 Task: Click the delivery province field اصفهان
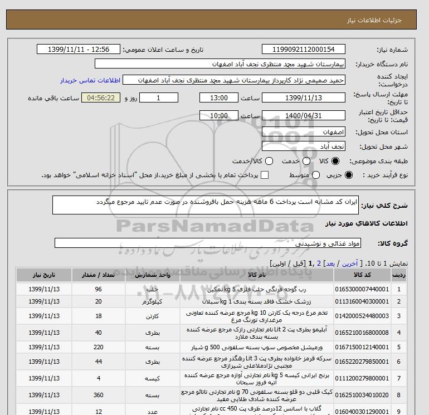(304, 132)
